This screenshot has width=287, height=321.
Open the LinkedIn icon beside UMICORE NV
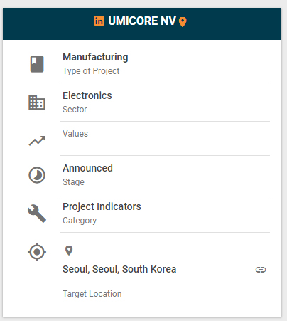[x=99, y=21]
